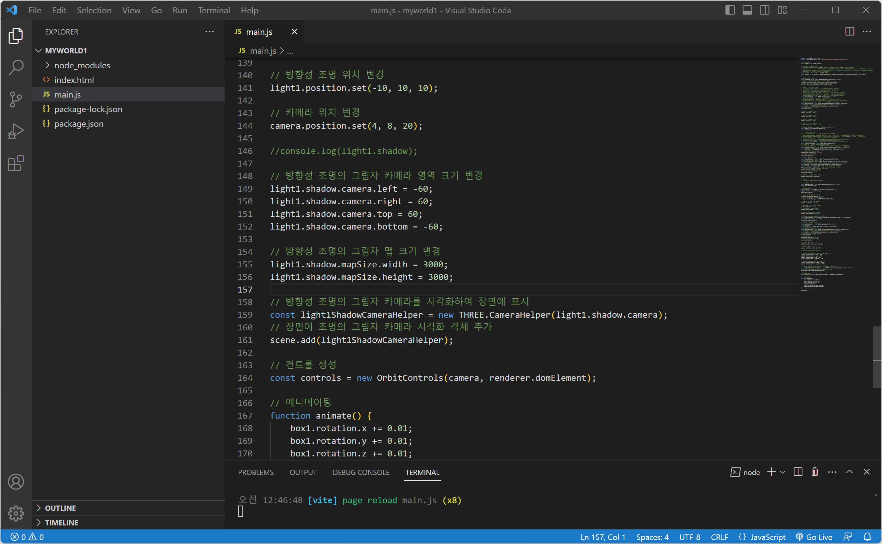Viewport: 882px width, 544px height.
Task: Toggle bottom panel visibility
Action: pyautogui.click(x=747, y=10)
